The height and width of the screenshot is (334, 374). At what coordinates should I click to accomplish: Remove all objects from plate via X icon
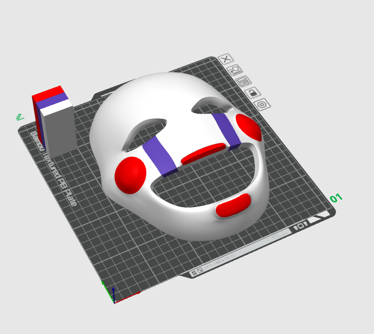[226, 59]
